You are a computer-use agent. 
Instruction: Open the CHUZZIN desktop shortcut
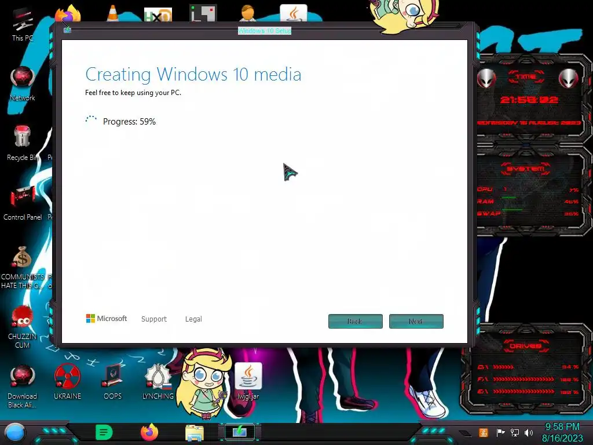click(x=23, y=327)
